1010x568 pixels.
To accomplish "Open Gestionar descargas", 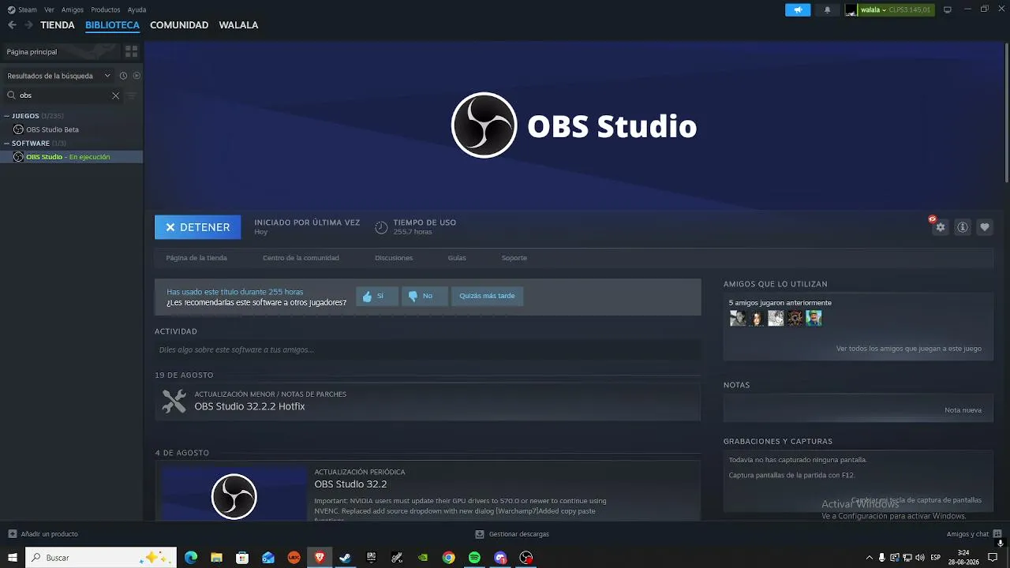I will point(512,534).
